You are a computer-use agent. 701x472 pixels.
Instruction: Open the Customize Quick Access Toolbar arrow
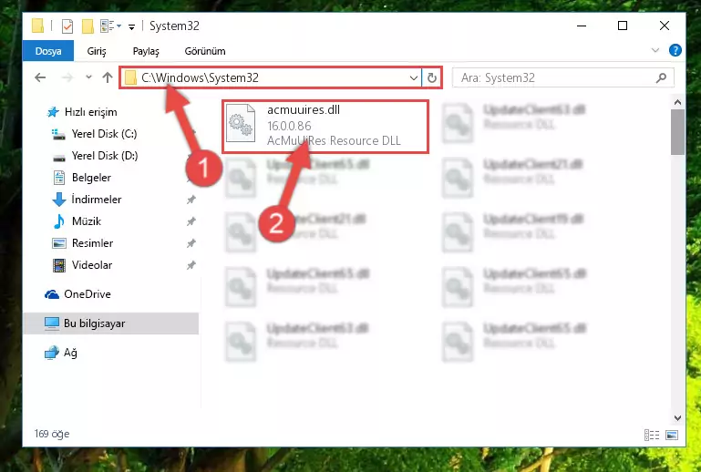point(131,27)
